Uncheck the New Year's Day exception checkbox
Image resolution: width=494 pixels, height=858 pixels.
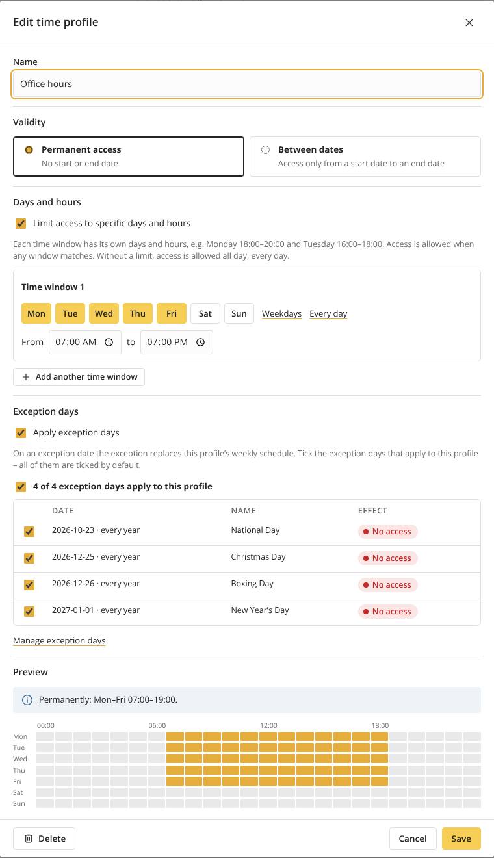[x=29, y=612]
